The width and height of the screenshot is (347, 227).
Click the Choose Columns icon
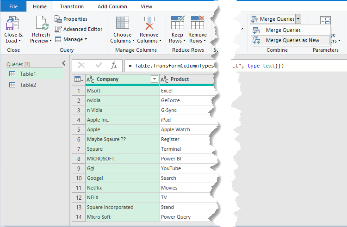tap(123, 23)
